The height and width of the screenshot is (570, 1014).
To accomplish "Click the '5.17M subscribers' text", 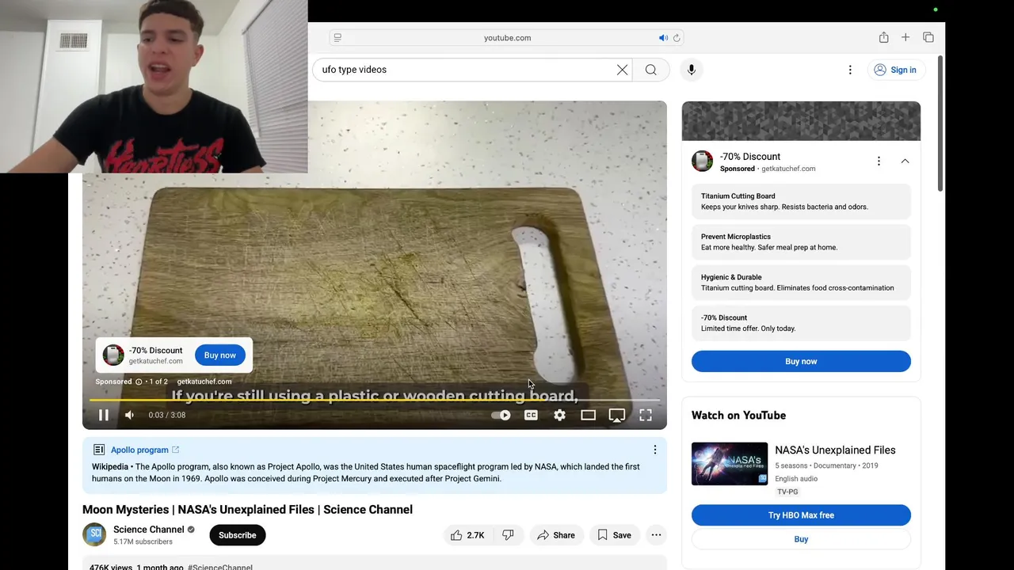I will pos(143,542).
